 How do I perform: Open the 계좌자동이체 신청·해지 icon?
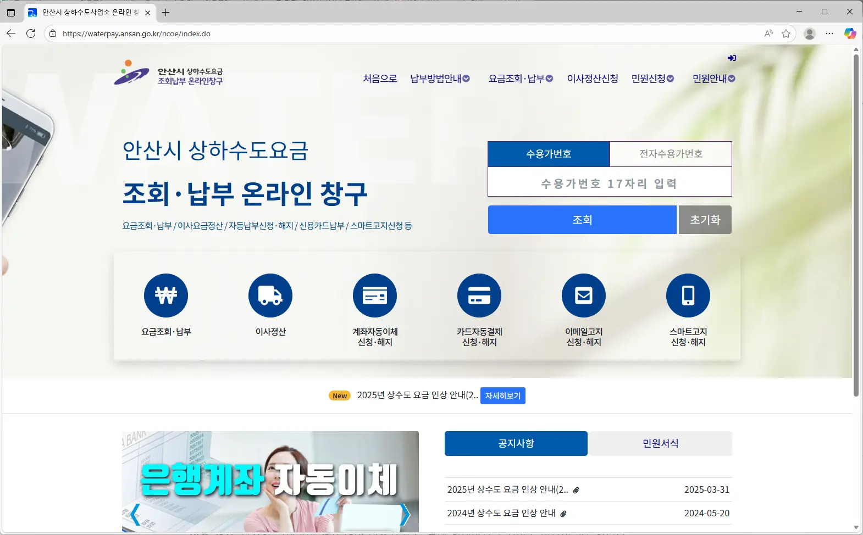375,296
